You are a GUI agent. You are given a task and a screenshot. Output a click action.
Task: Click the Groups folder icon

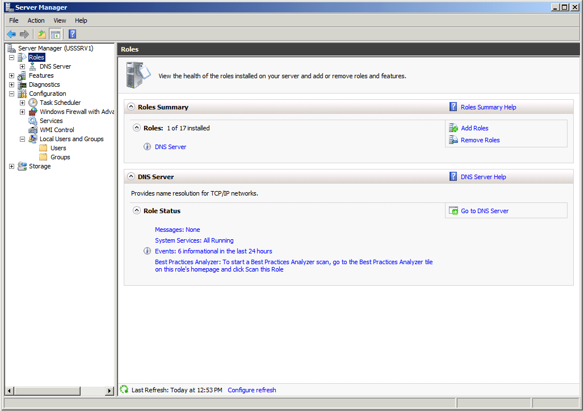pos(44,157)
